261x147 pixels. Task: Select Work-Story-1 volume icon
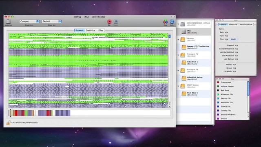[184, 94]
